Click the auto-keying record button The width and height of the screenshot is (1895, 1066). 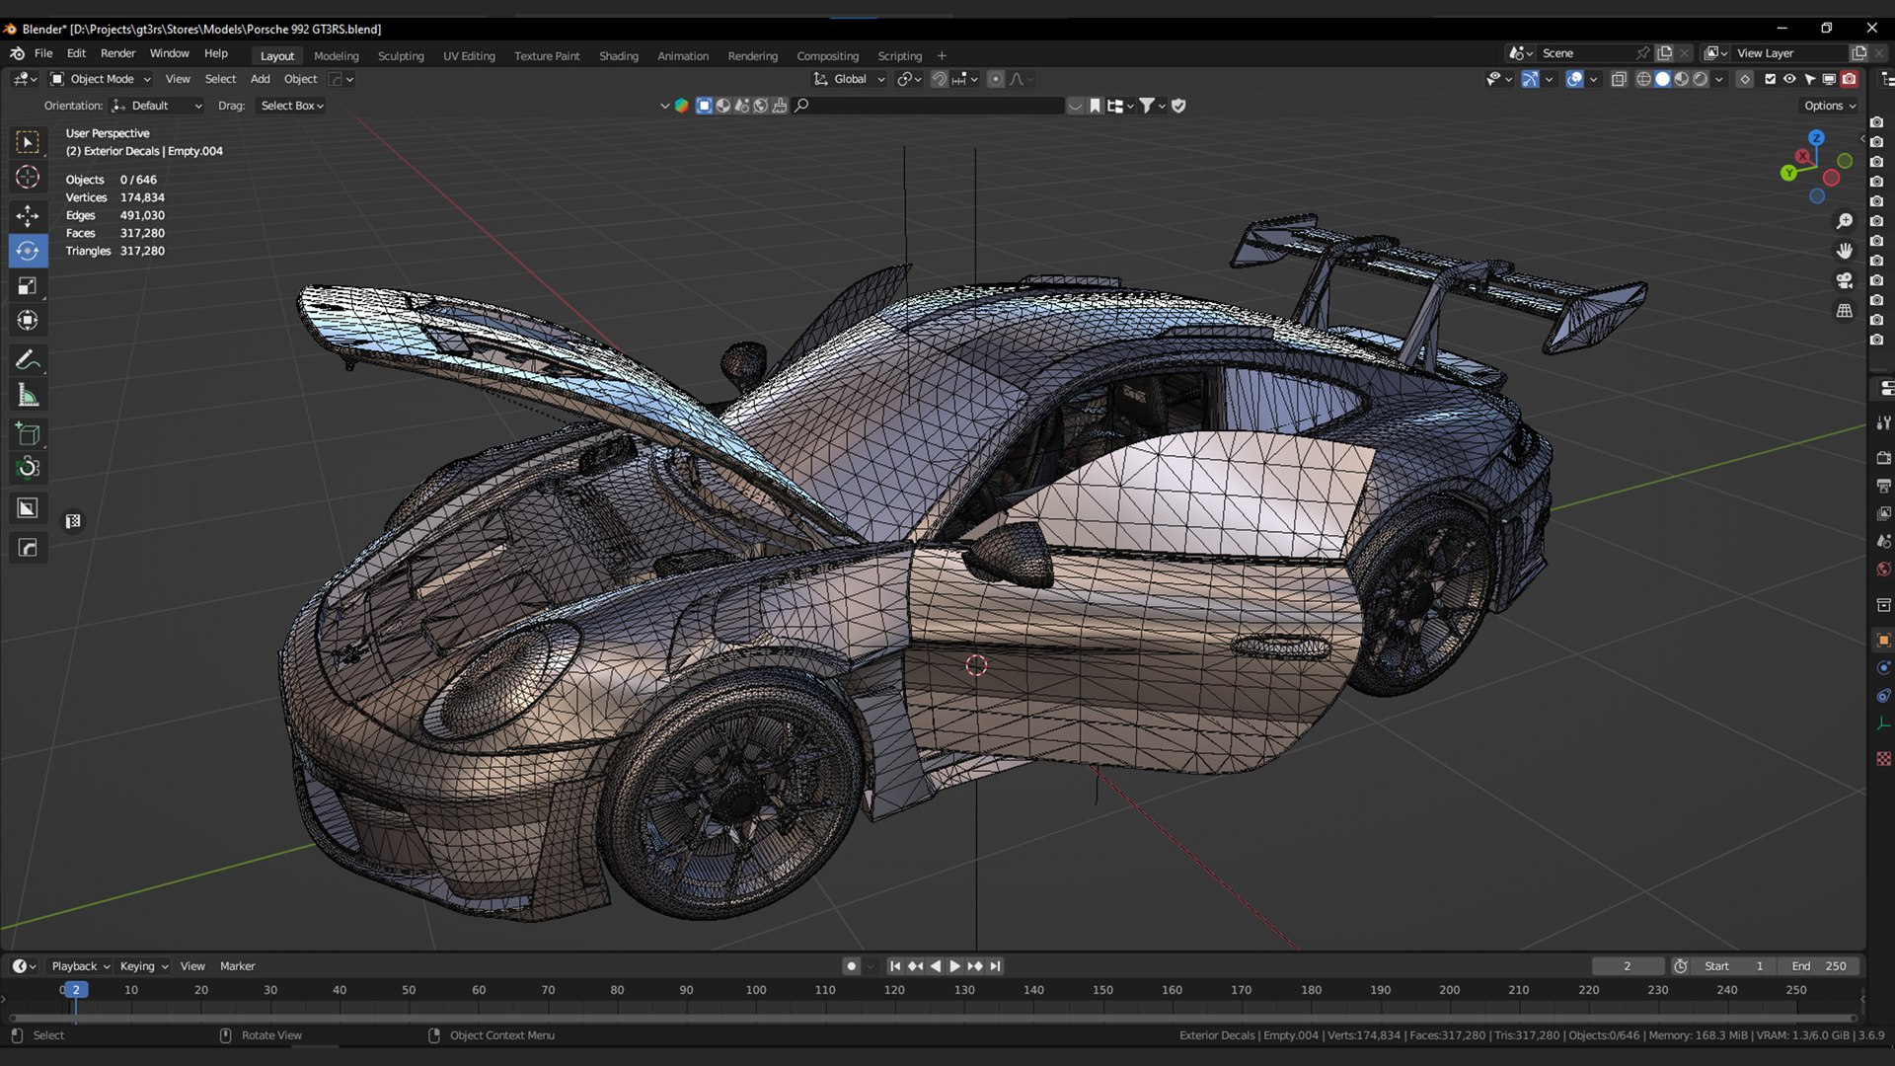coord(851,966)
